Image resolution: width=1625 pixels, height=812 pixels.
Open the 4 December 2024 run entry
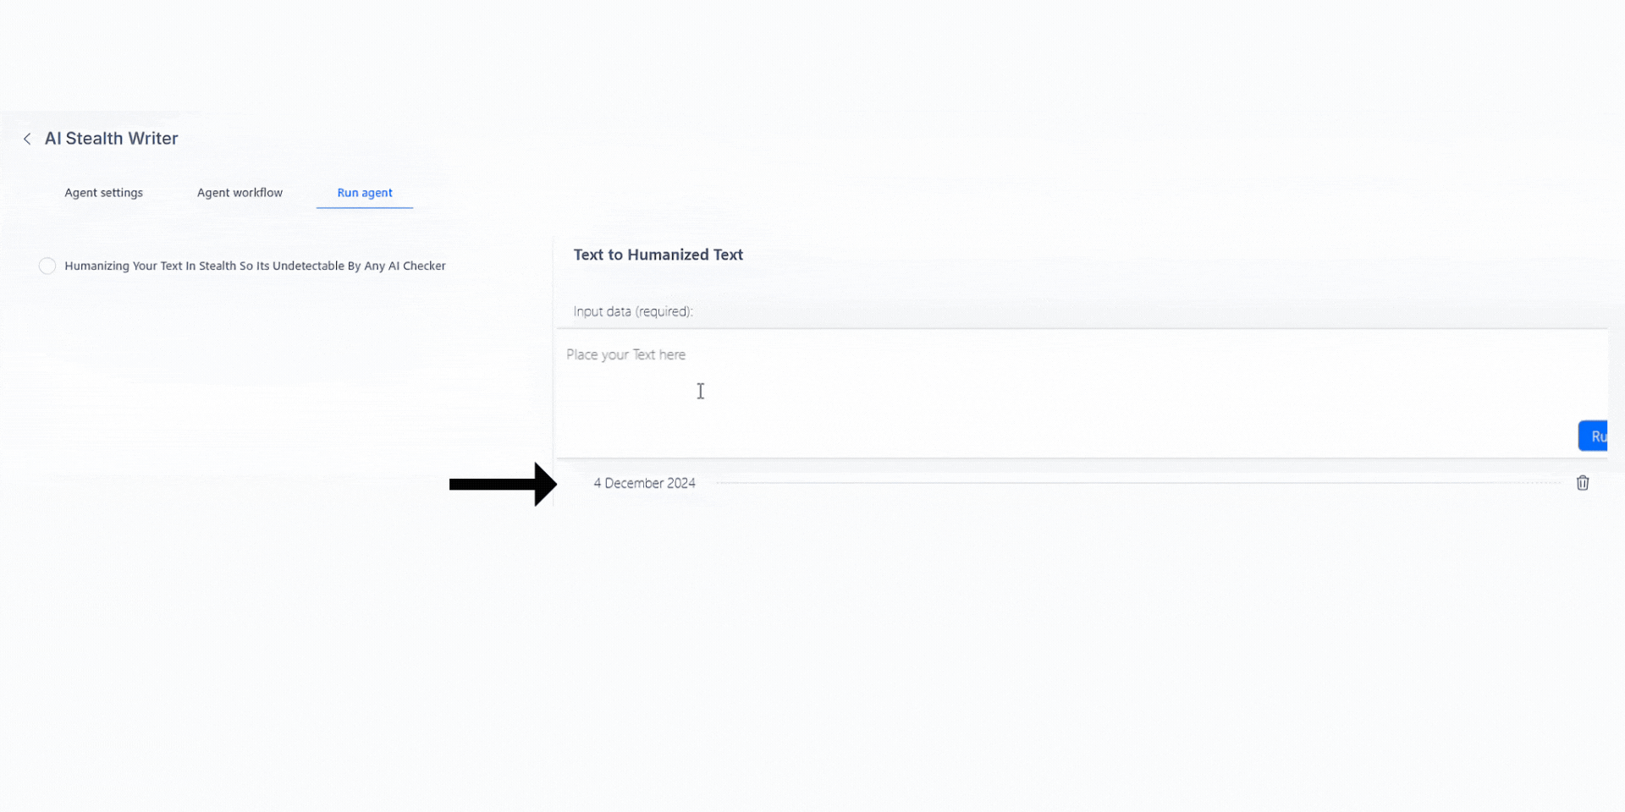[644, 483]
